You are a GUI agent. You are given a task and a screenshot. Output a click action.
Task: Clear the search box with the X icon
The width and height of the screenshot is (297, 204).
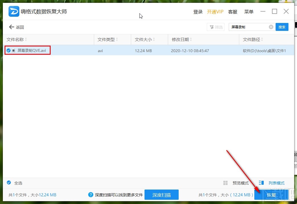tap(271, 27)
